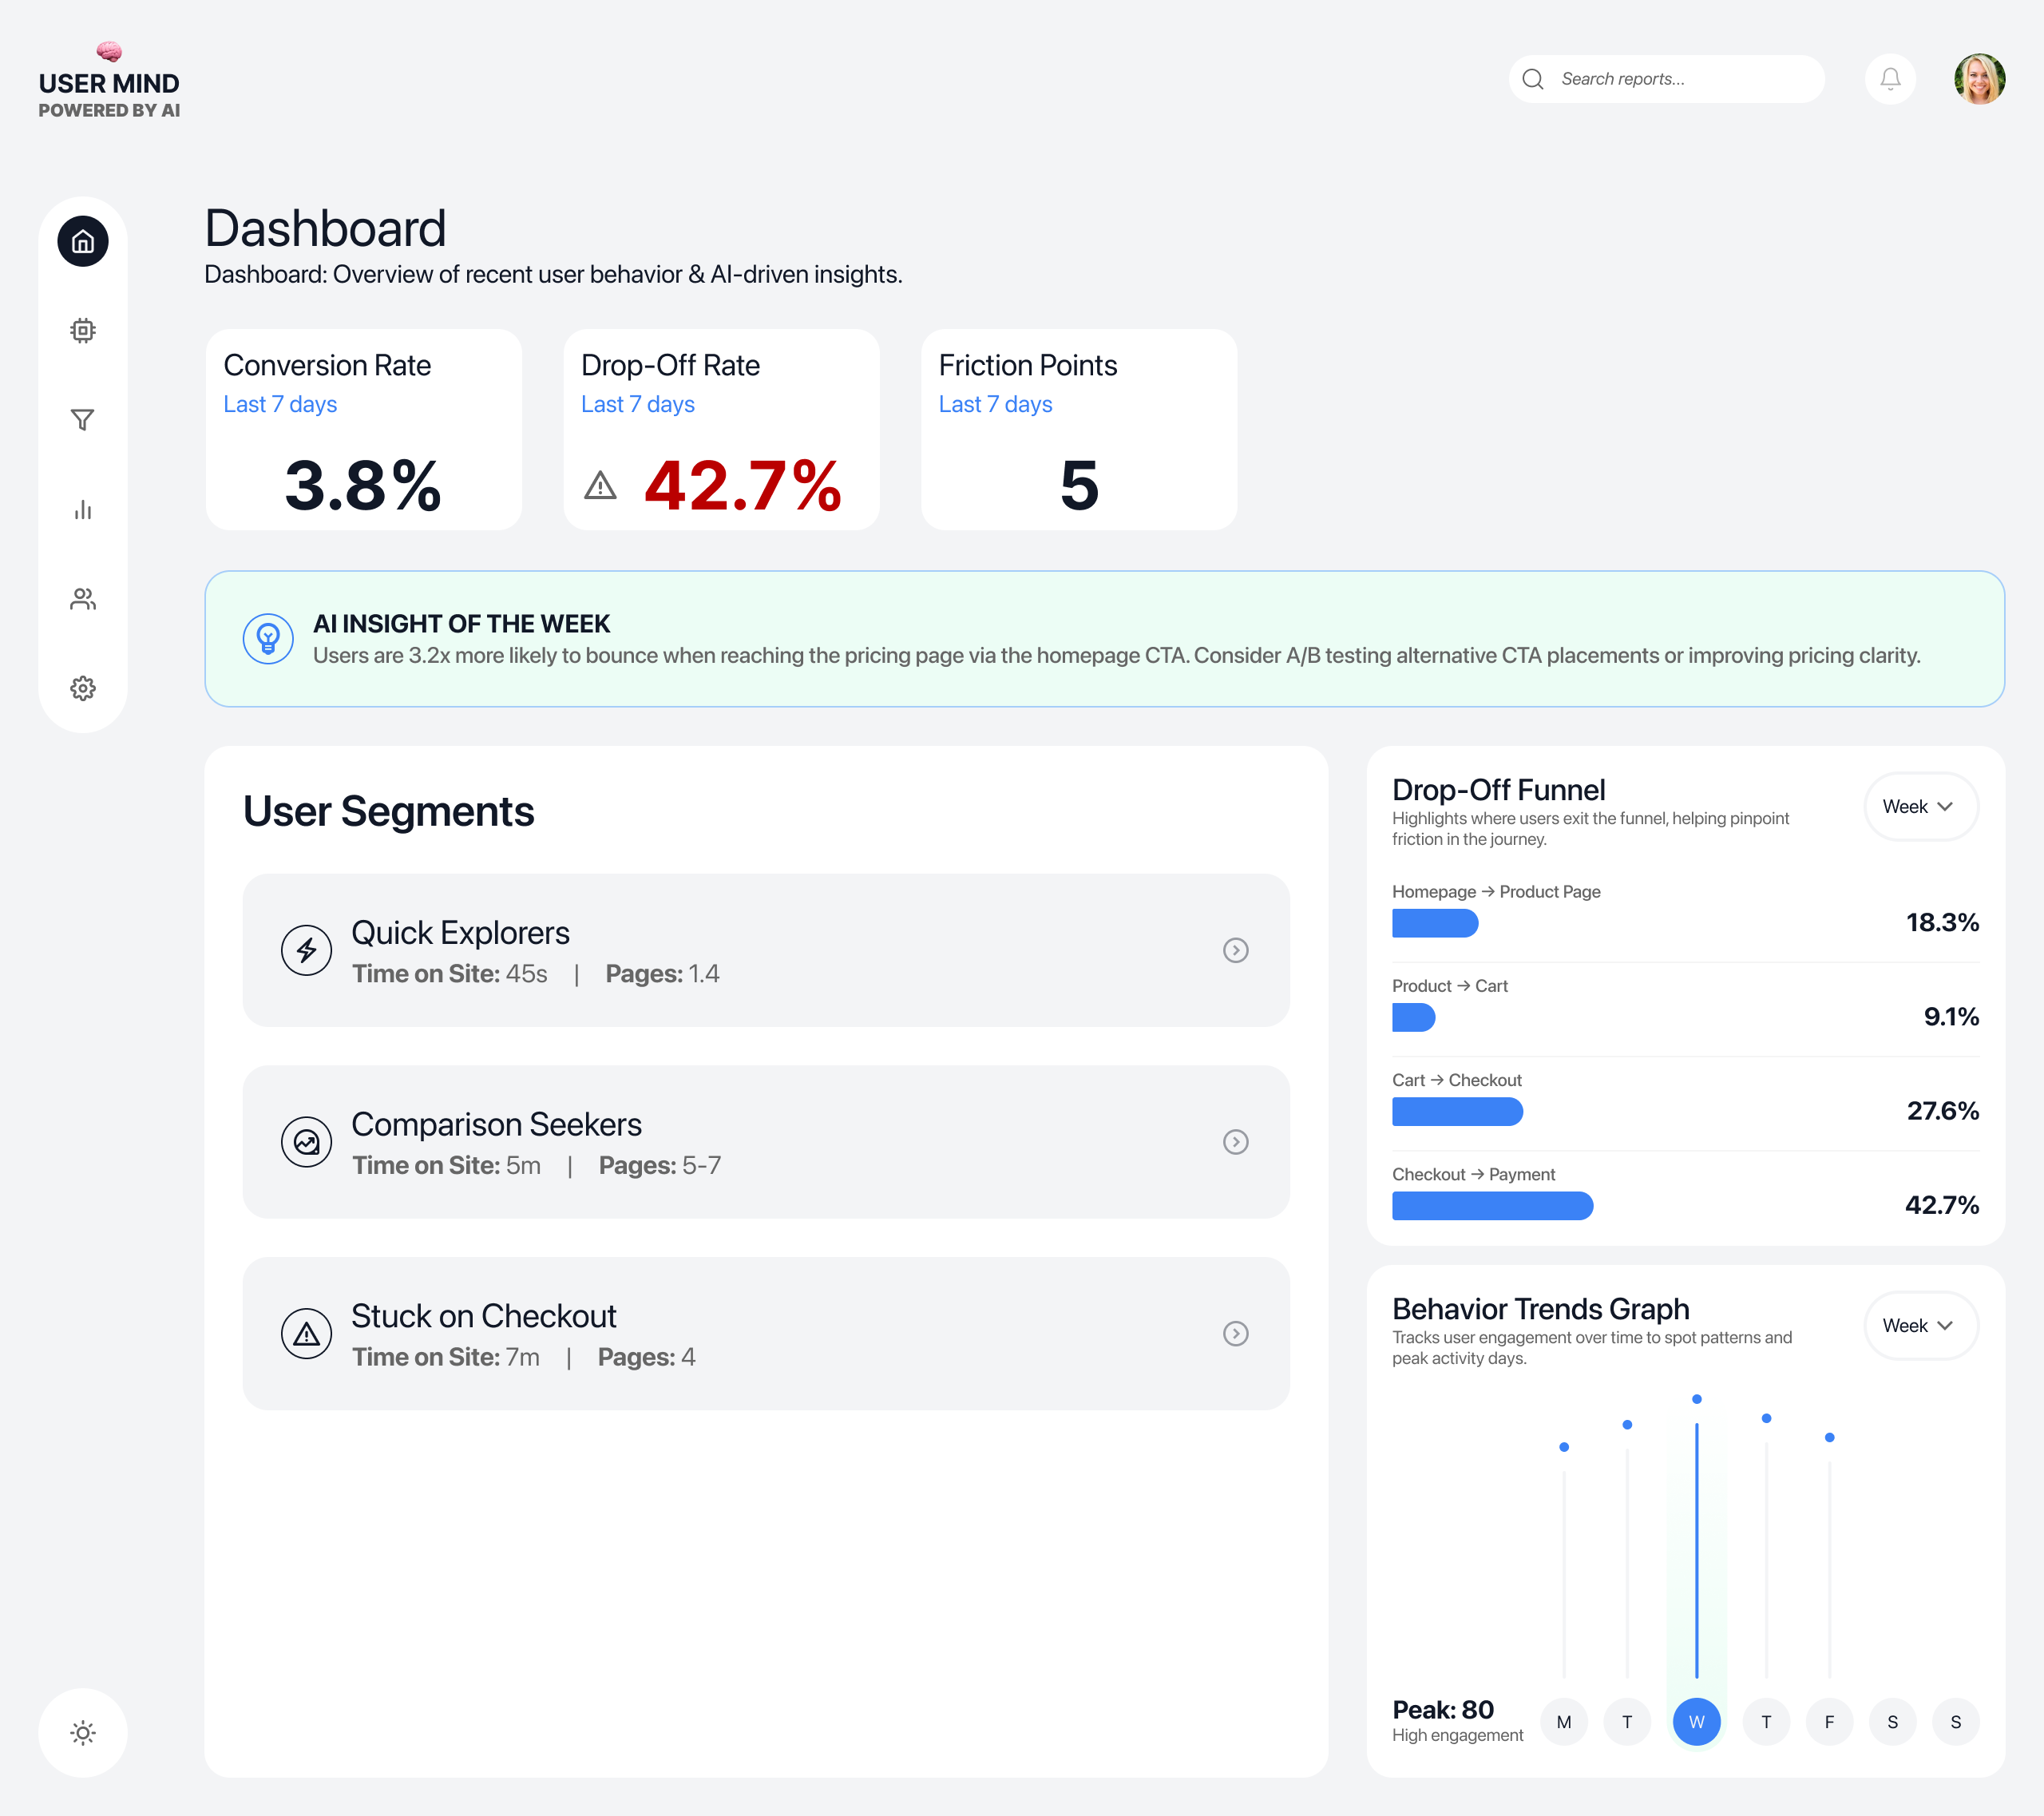Select Wednesday in the Behavior Trends Graph

1696,1722
